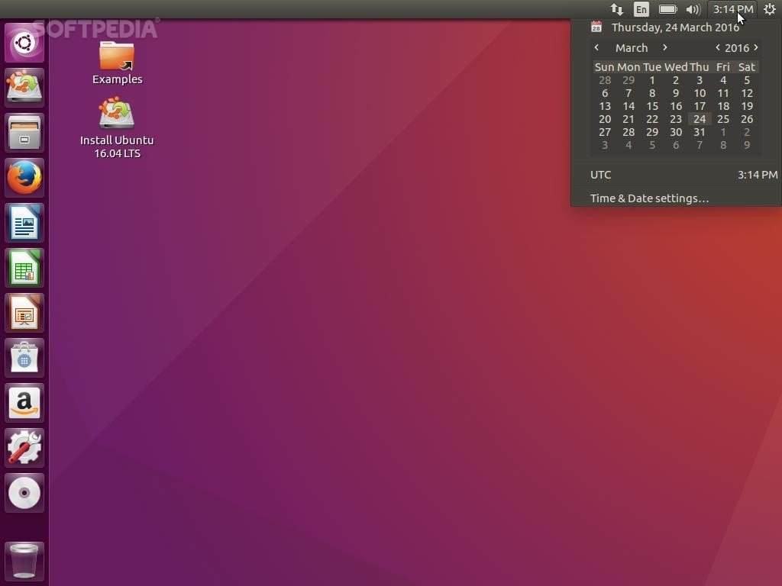
Task: Open System Settings wrench-and-gear icon
Action: pos(24,448)
